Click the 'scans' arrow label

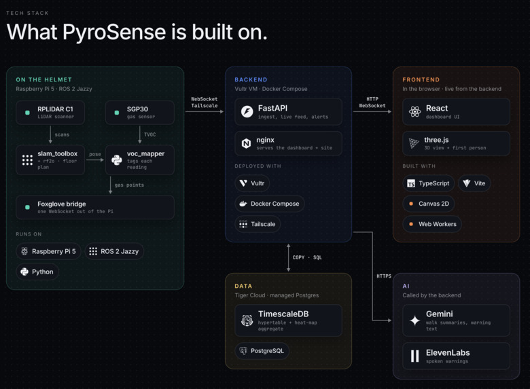(62, 134)
